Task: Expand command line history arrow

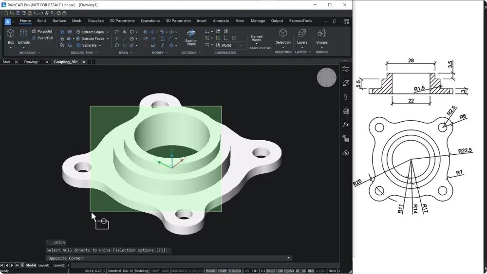Action: (288, 258)
